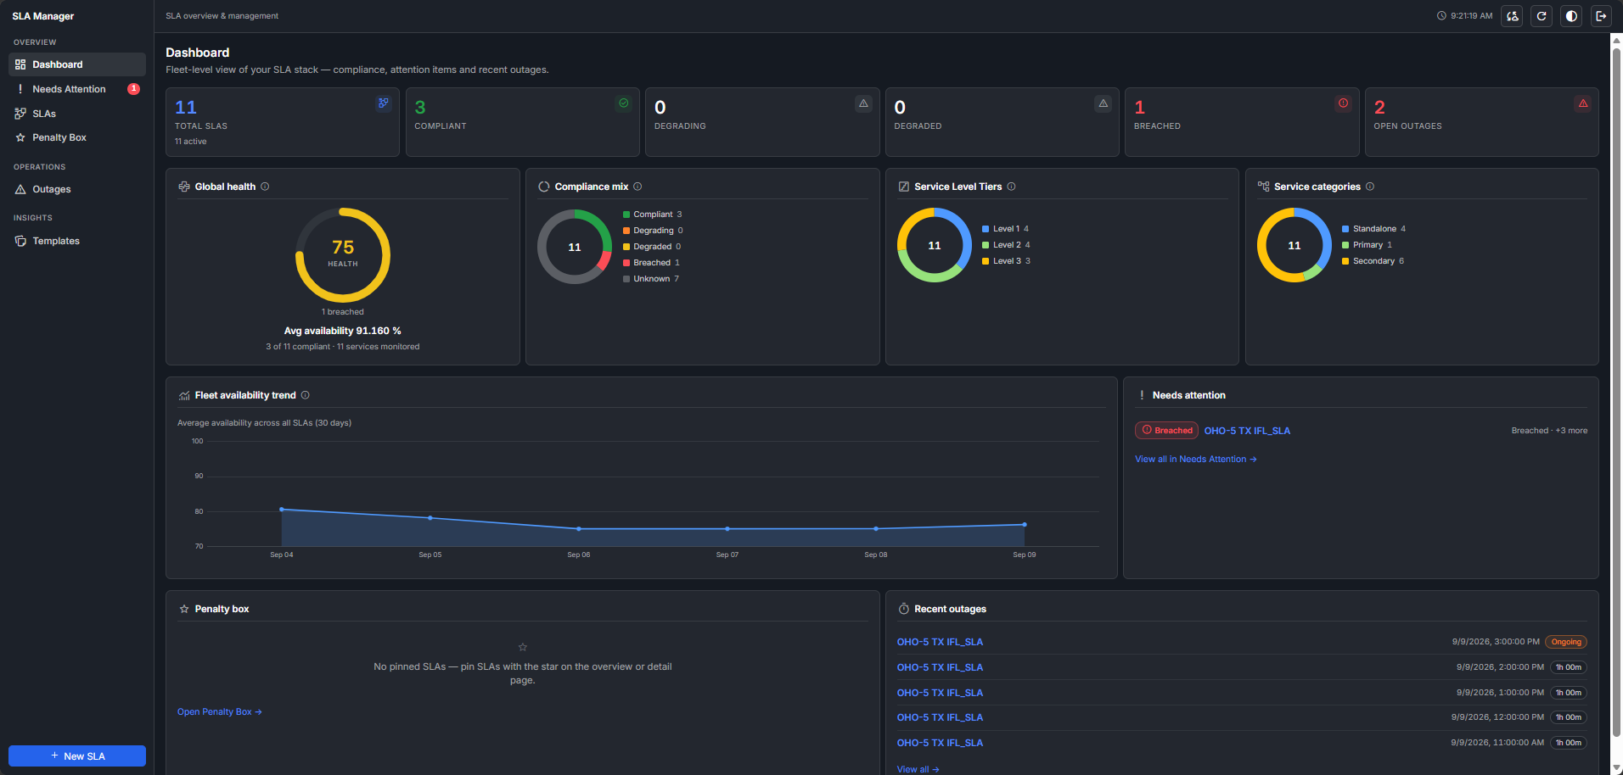Click the info icon beside Service categories
The width and height of the screenshot is (1623, 775).
point(1370,187)
